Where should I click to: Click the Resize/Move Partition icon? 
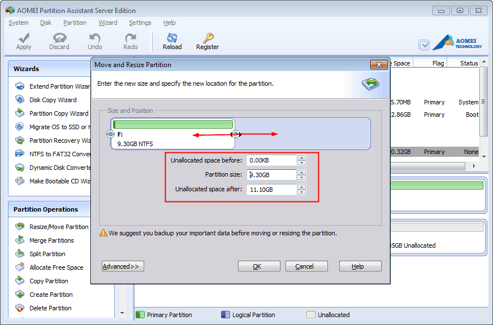pos(20,226)
